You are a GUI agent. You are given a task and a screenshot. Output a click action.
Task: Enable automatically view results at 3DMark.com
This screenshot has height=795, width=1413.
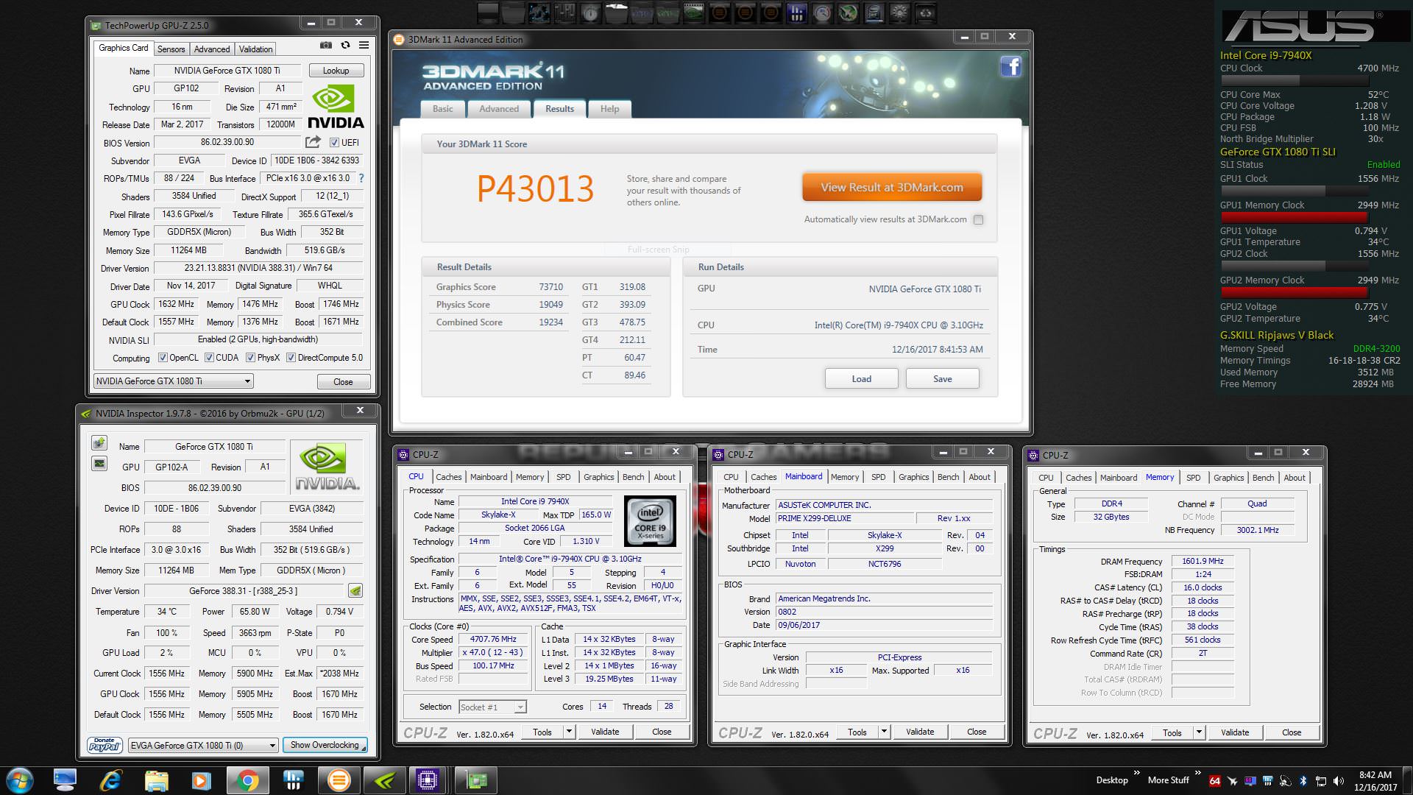coord(978,219)
